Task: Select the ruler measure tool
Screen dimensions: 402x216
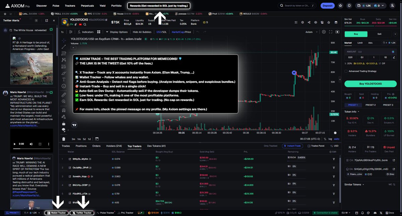Action: 64,95
